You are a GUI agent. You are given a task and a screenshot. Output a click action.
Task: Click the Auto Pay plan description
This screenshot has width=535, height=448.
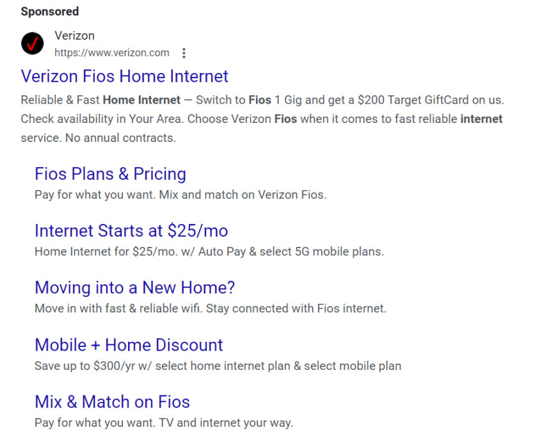[x=209, y=251]
